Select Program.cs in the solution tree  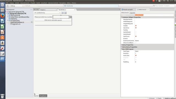tap(15, 24)
